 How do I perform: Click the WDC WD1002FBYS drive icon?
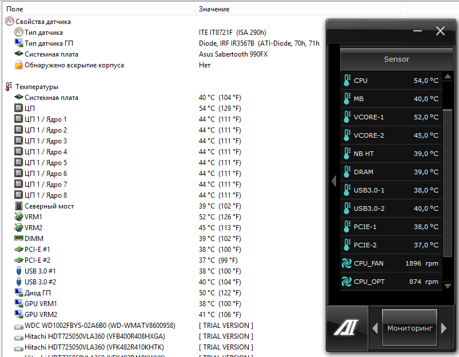click(19, 327)
